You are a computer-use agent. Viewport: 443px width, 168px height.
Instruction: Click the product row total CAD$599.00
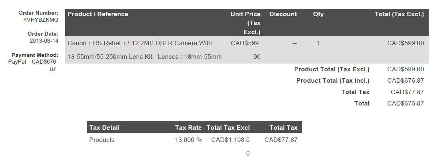point(405,43)
